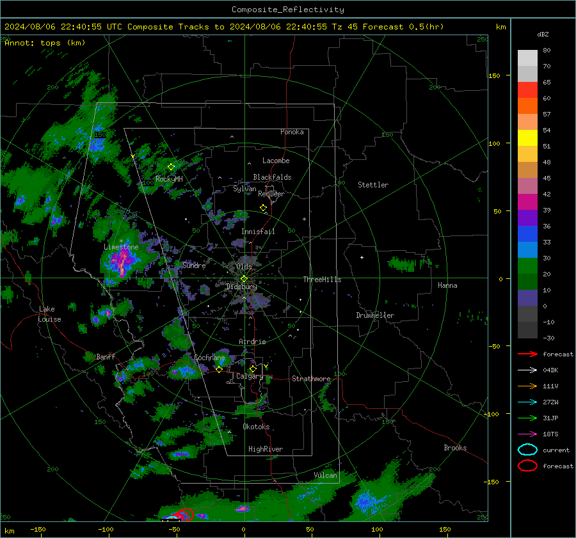Click the -100 tick on bottom axis

tap(106, 529)
